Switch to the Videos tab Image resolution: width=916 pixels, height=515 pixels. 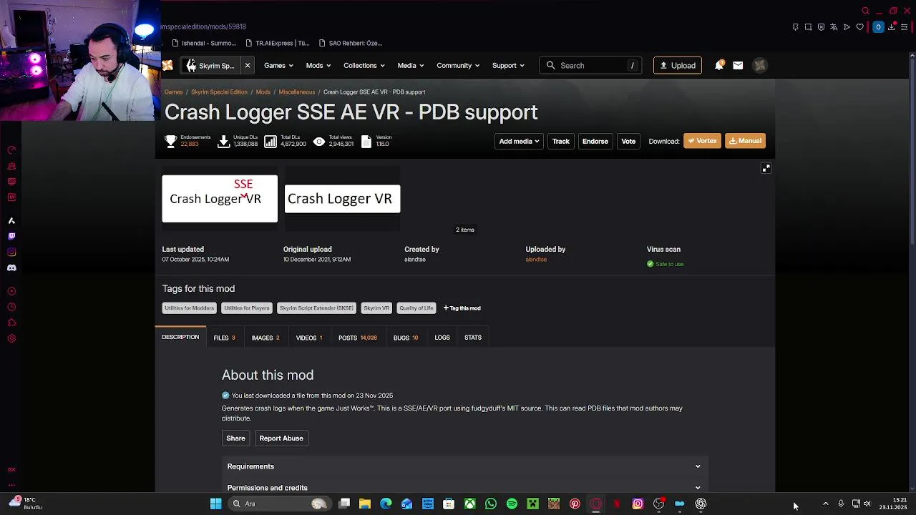tap(309, 338)
